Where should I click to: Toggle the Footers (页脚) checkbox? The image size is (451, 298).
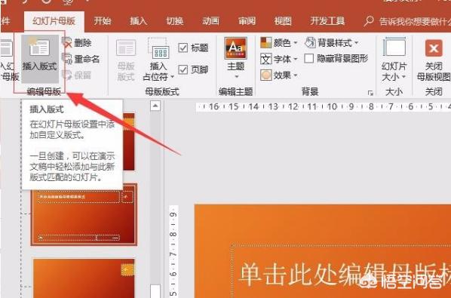[x=183, y=69]
